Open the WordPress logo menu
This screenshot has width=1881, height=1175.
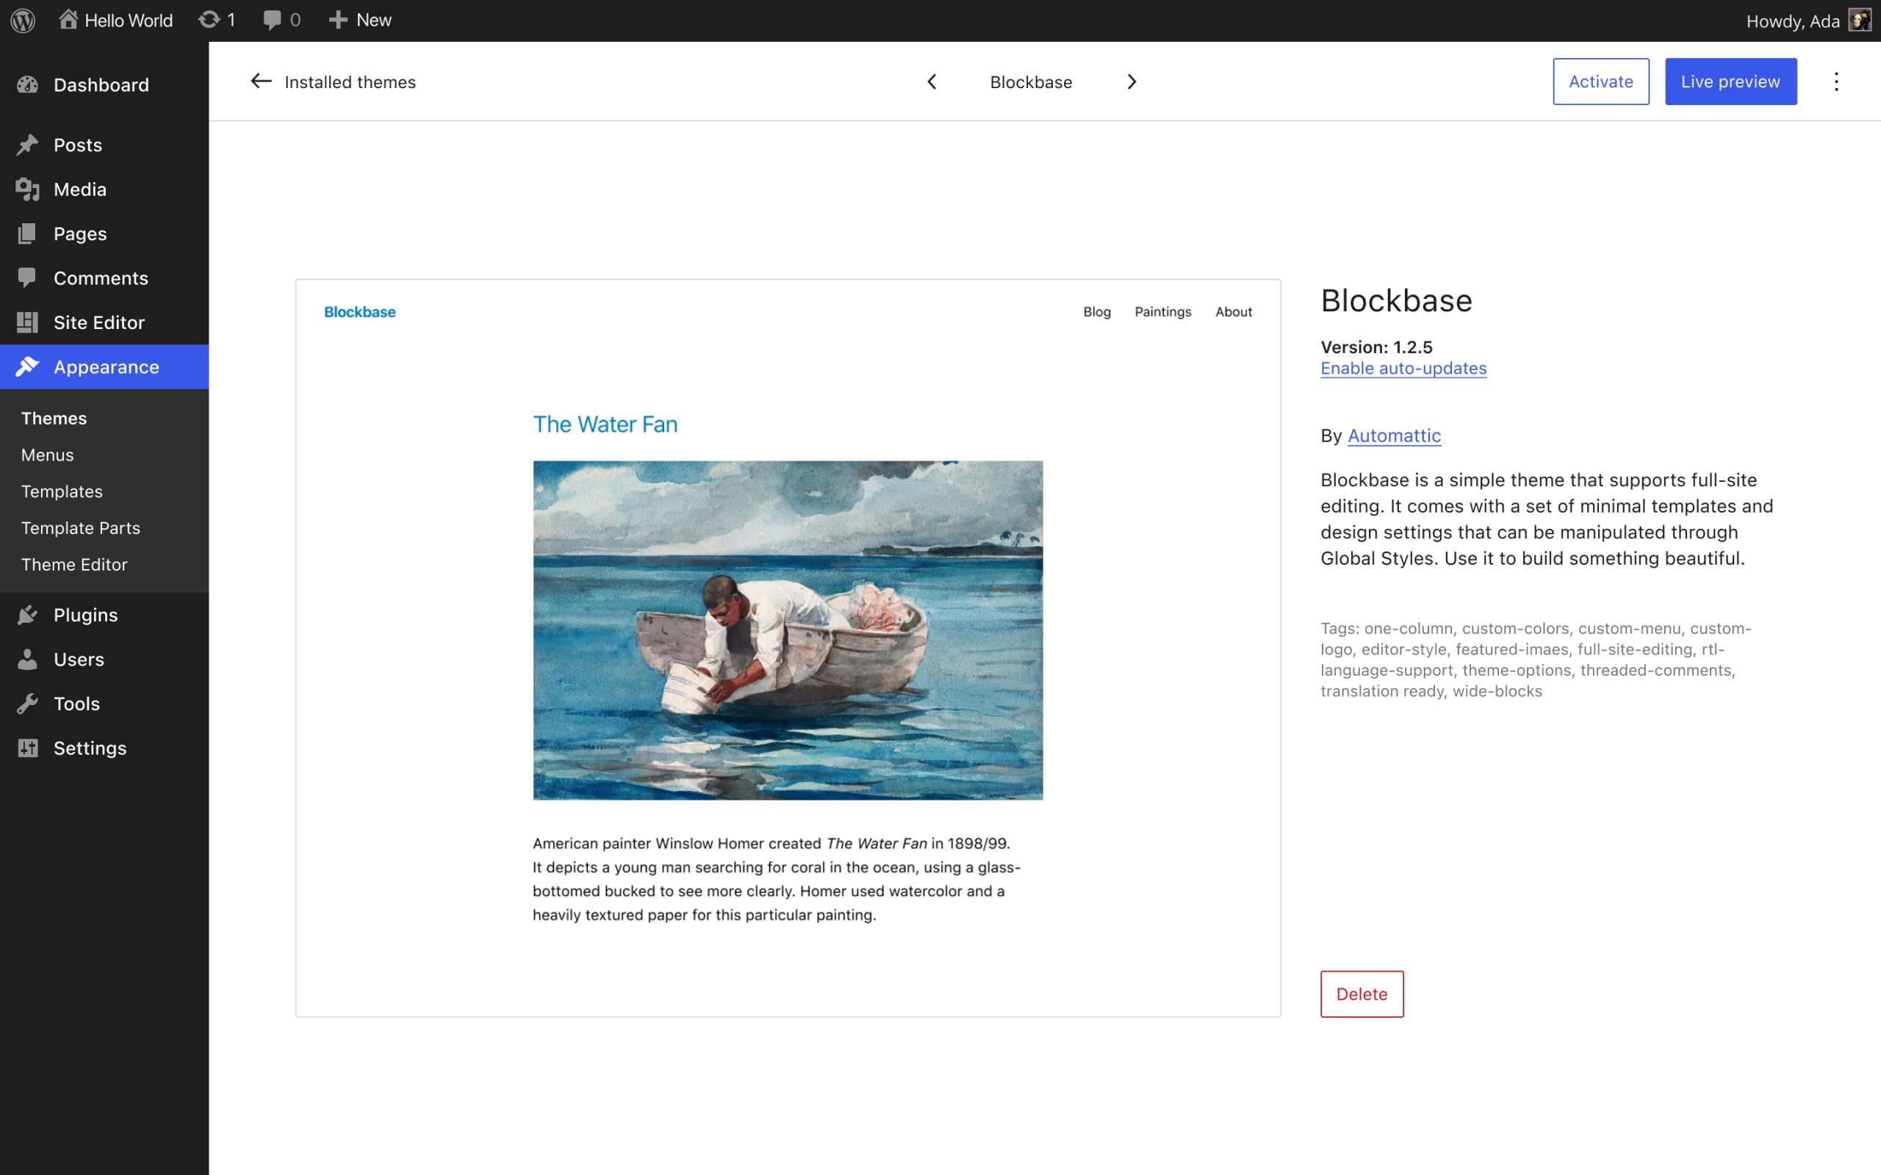24,21
